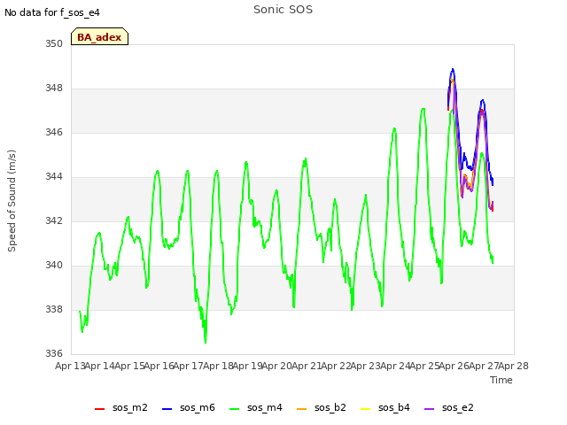Click the 344 y-axis label
The image size is (567, 425).
click(53, 177)
